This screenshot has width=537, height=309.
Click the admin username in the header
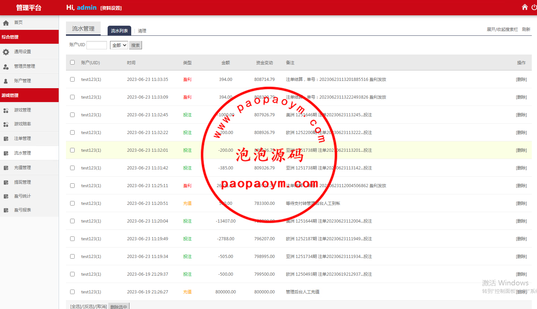87,7
